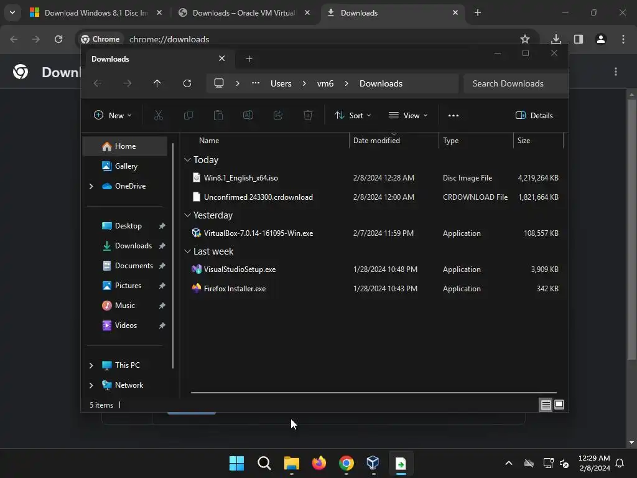Open the View dropdown menu

pyautogui.click(x=408, y=115)
